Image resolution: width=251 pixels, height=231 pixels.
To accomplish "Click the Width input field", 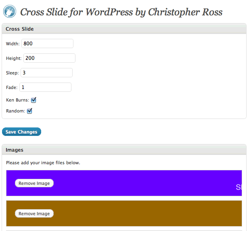I will [47, 44].
